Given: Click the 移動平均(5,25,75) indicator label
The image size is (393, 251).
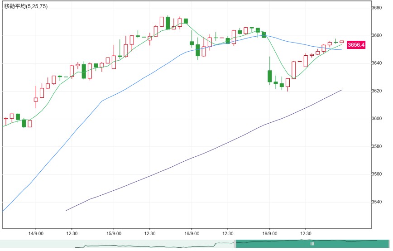Looking at the screenshot, I should point(26,6).
